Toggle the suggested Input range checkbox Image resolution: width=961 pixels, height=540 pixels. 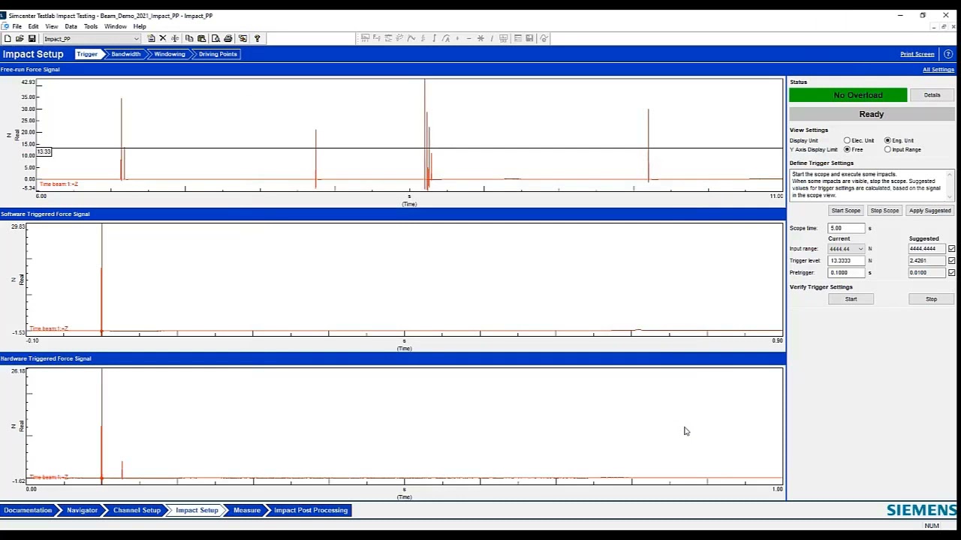951,249
